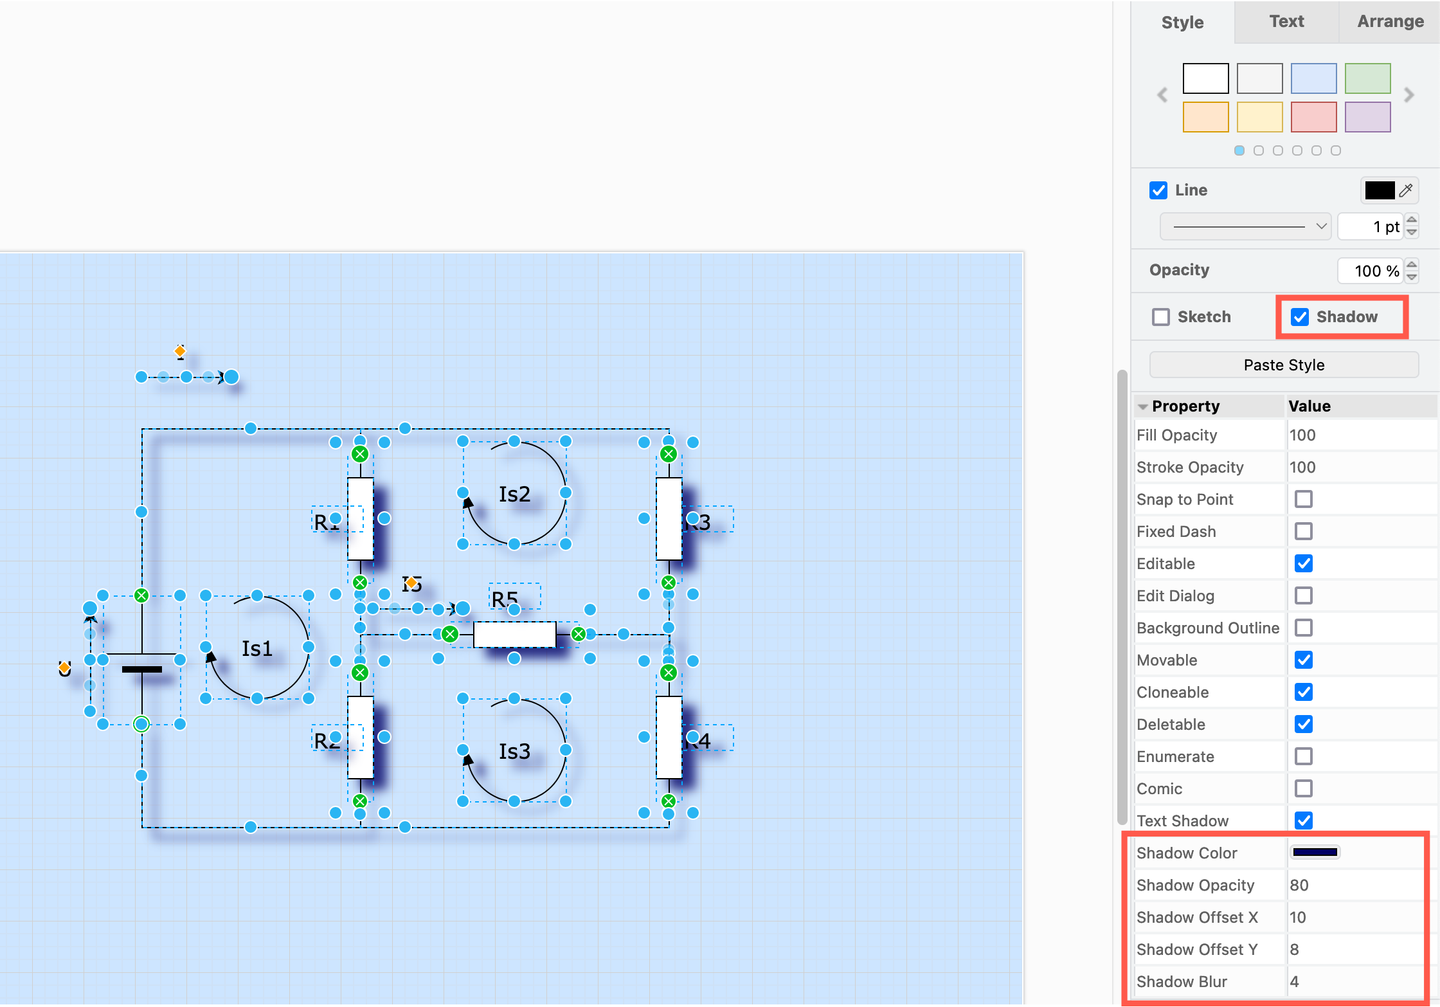Uncheck the Editable property
The width and height of the screenshot is (1440, 1007).
click(1303, 563)
